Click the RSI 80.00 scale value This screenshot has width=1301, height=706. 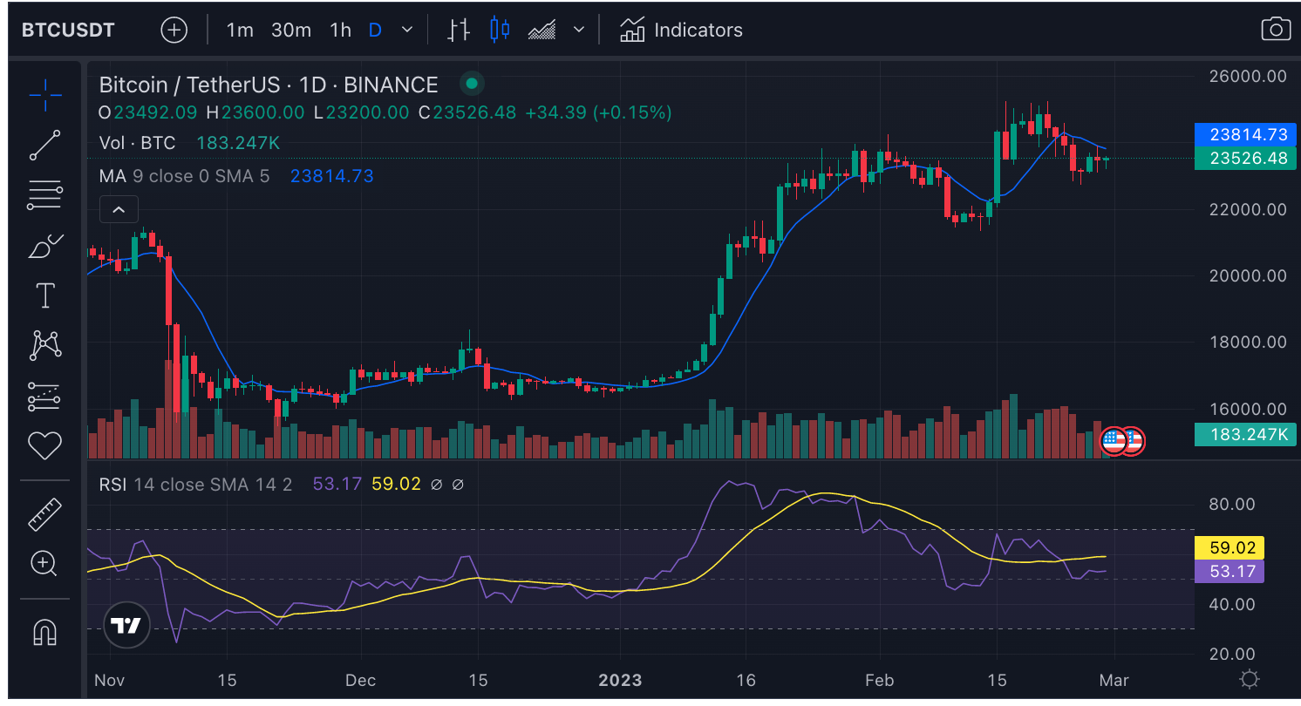[x=1233, y=505]
